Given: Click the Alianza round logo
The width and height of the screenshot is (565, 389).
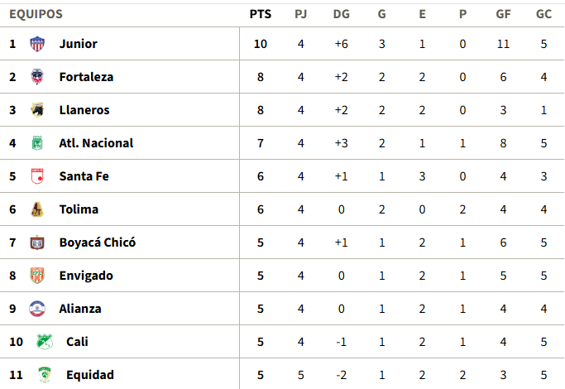Looking at the screenshot, I should [37, 309].
